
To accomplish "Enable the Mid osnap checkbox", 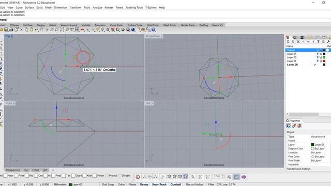I will click(27, 176).
